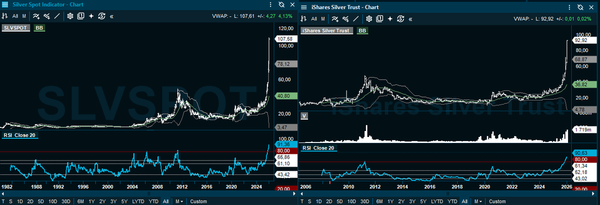Set Silver Spot chart range to YTD

pyautogui.click(x=153, y=201)
